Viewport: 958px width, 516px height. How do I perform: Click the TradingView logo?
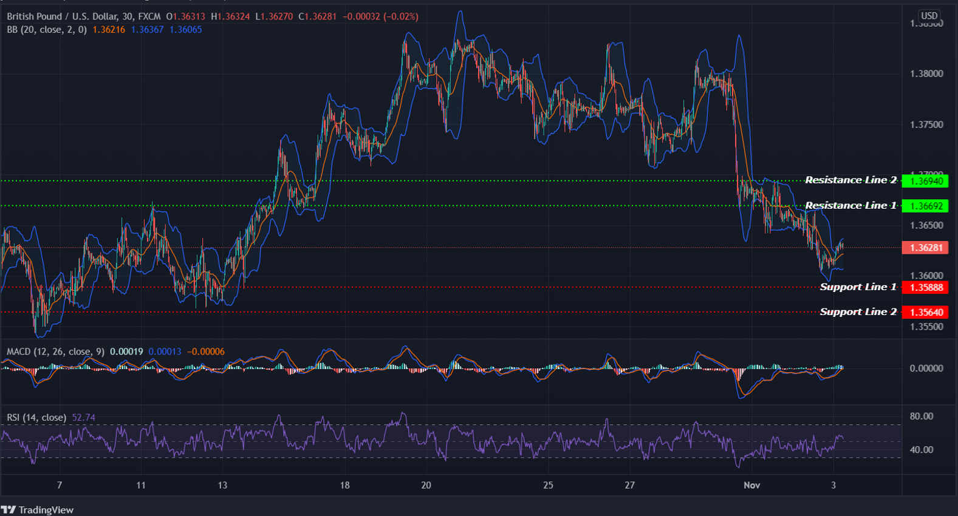tap(37, 510)
